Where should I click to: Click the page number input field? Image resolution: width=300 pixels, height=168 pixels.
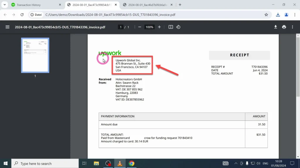[x=120, y=27]
